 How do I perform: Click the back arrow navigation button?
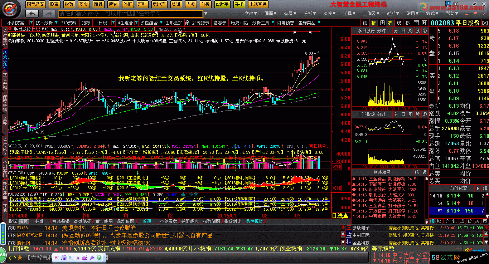[32, 14]
